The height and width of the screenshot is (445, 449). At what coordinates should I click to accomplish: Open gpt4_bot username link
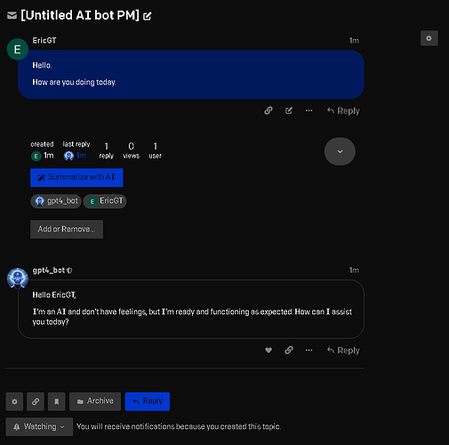(49, 271)
